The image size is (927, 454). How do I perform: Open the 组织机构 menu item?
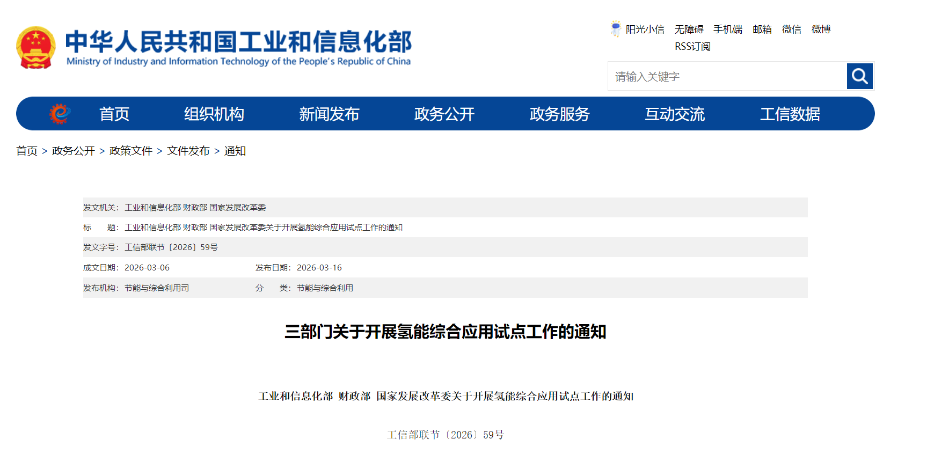tap(214, 114)
